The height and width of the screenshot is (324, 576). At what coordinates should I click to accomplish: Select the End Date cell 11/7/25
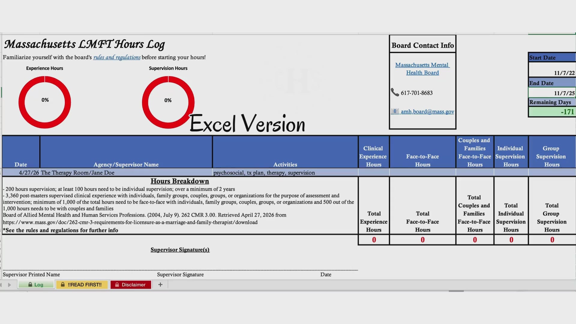[552, 93]
